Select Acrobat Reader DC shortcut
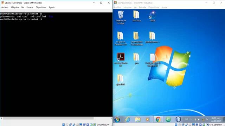The image size is (225, 126). 121,60
